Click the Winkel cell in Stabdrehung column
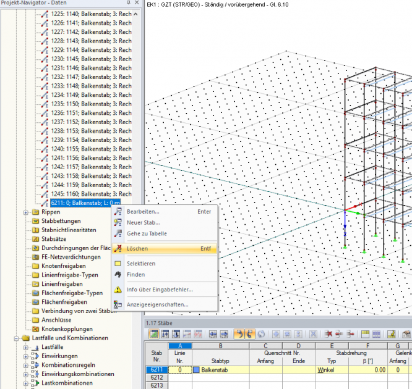This screenshot has height=389, width=412. (332, 370)
